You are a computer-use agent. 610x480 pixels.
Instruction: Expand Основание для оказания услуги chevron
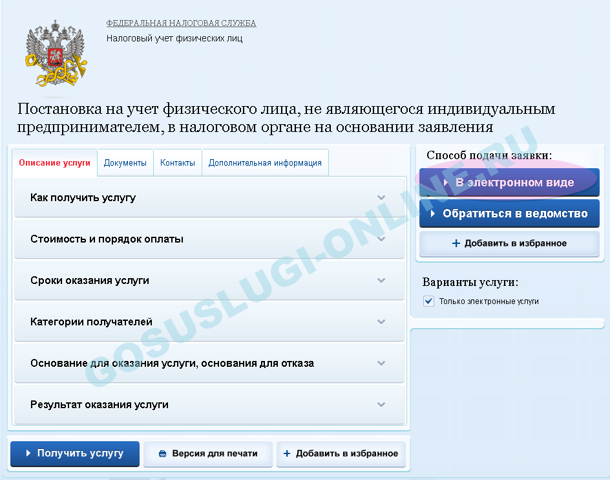coord(381,363)
